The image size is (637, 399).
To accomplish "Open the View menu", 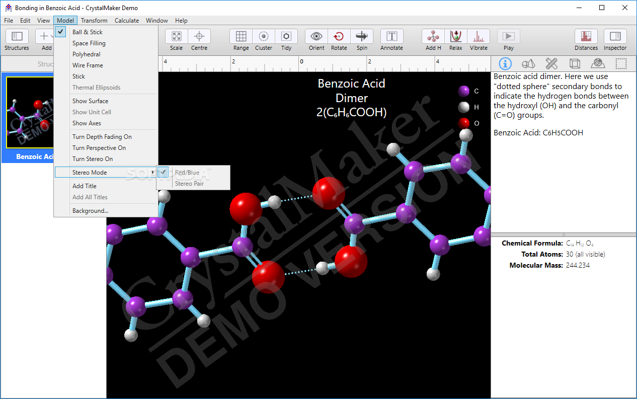I will pos(44,21).
